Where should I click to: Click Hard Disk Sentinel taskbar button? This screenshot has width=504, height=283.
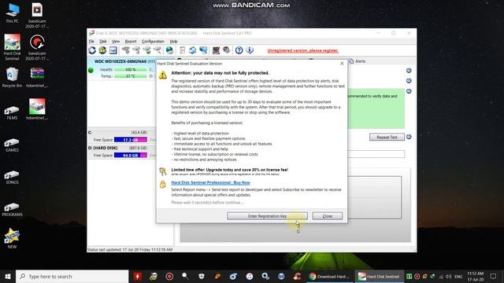[x=379, y=276]
